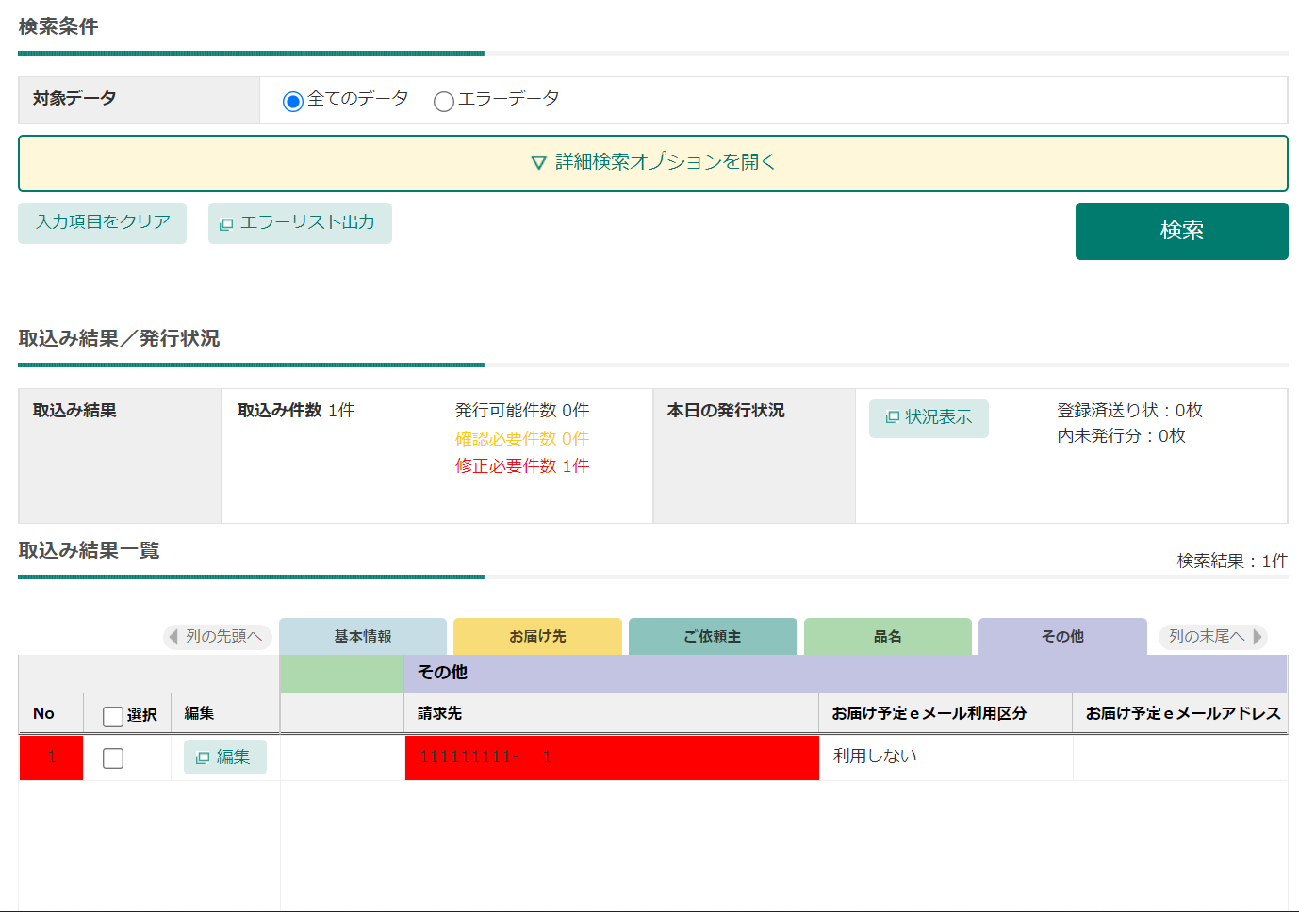Toggle the select-all checkbox in 選択 header
The image size is (1299, 912).
coord(113,713)
